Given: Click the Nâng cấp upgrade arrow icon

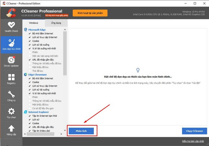Looking at the screenshot, I should click(x=11, y=128).
